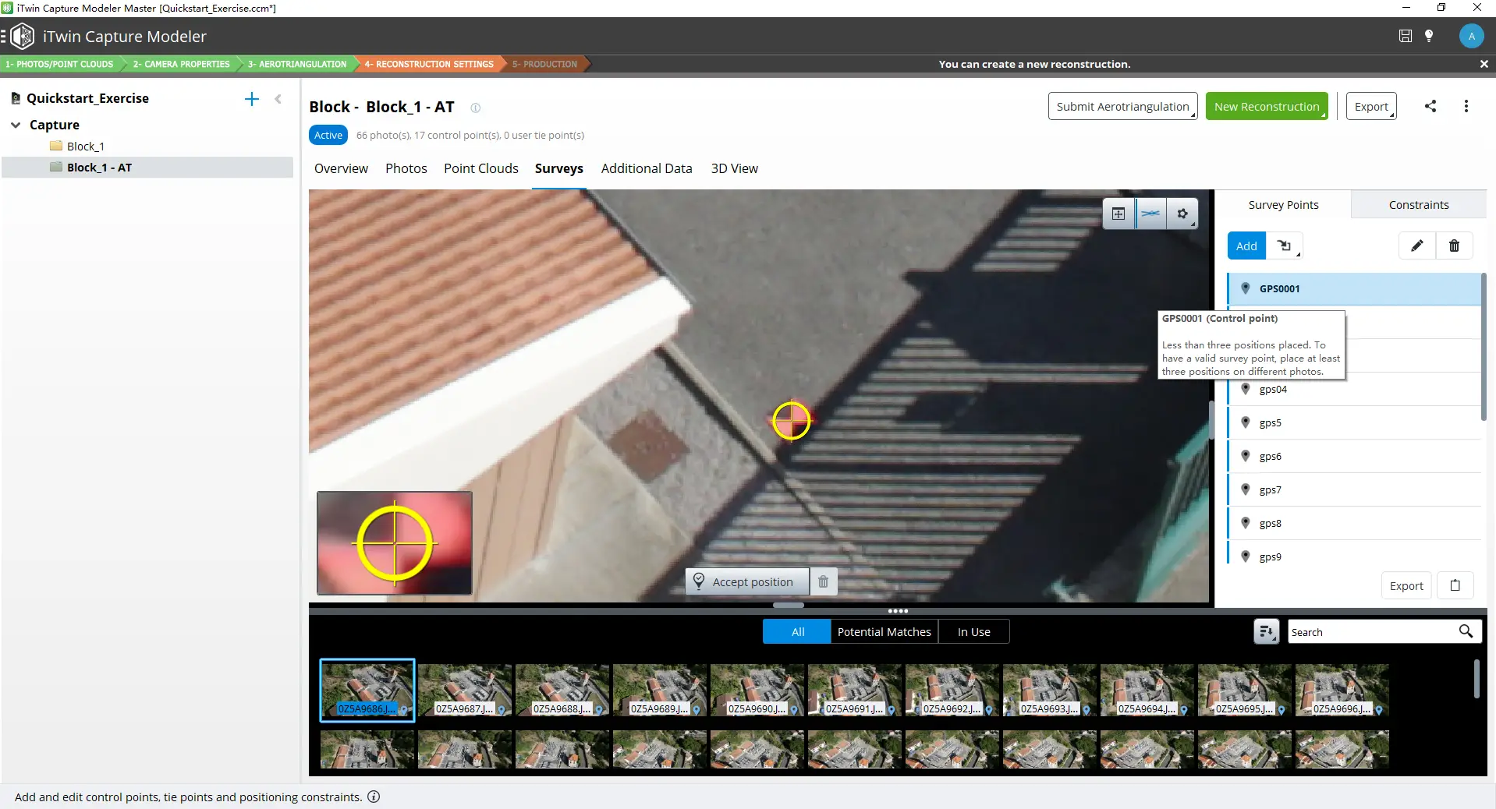Screen dimensions: 1496x809
Task: Select Block_1 in the project tree
Action: 85,147
